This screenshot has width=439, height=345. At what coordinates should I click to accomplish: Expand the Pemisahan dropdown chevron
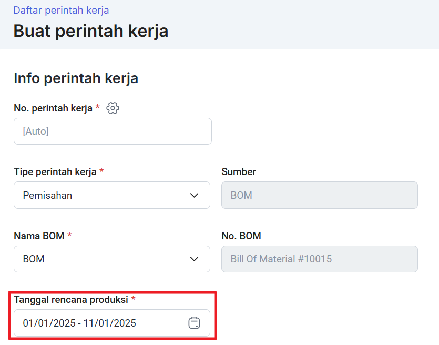[x=194, y=195]
